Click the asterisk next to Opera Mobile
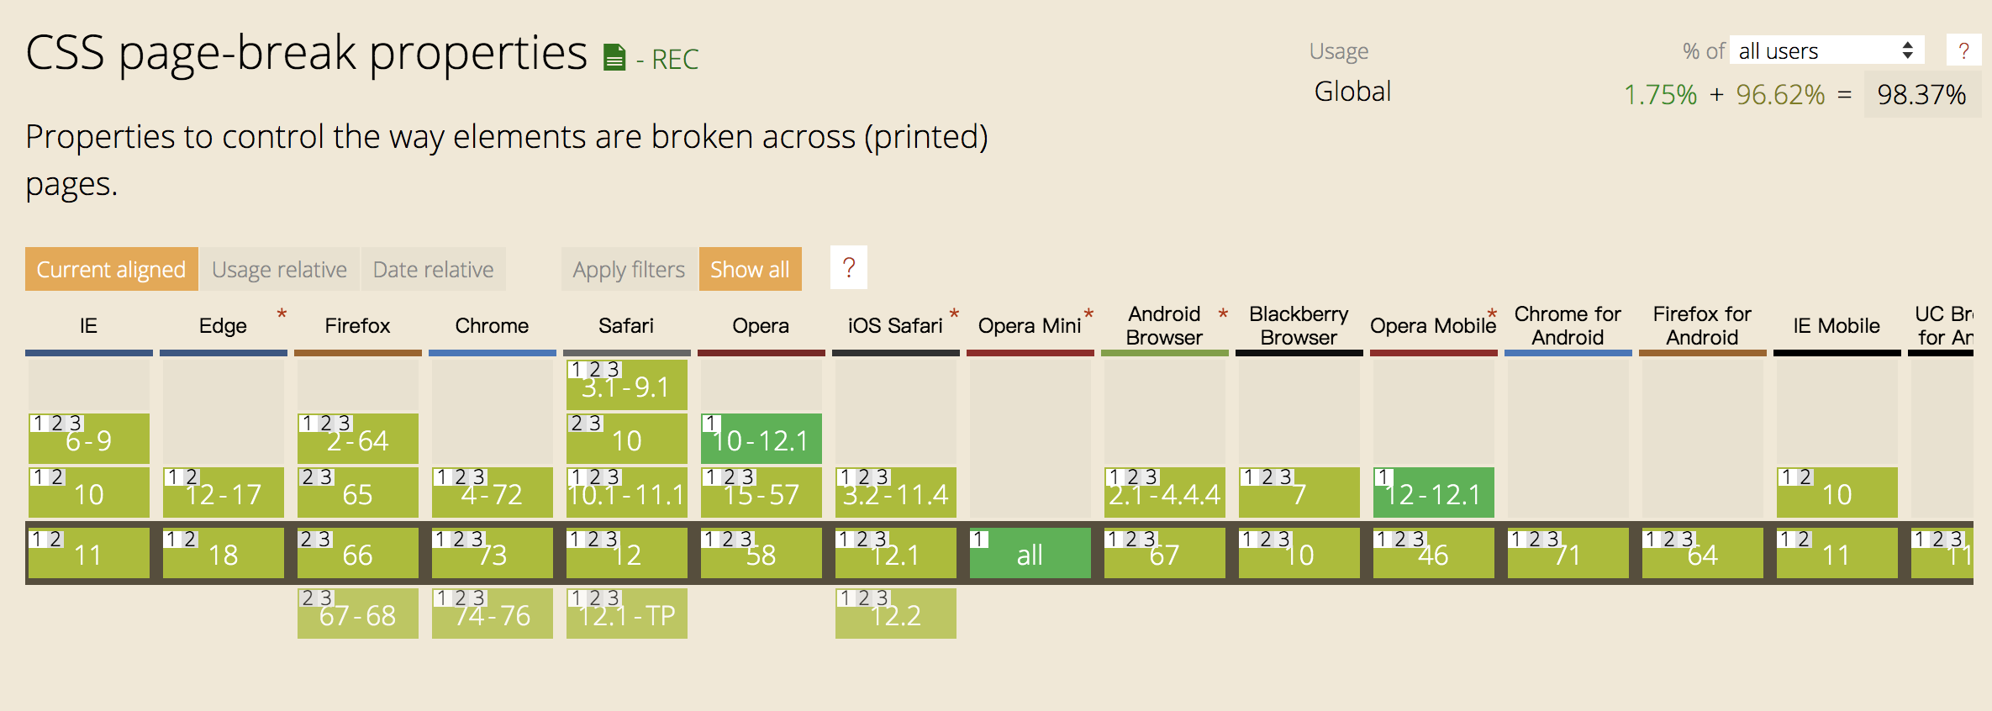The height and width of the screenshot is (711, 1992). tap(1492, 314)
